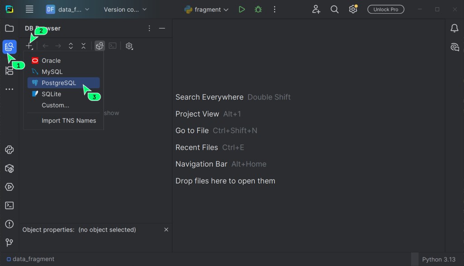
Task: Click the Unlock Pro button
Action: [386, 9]
